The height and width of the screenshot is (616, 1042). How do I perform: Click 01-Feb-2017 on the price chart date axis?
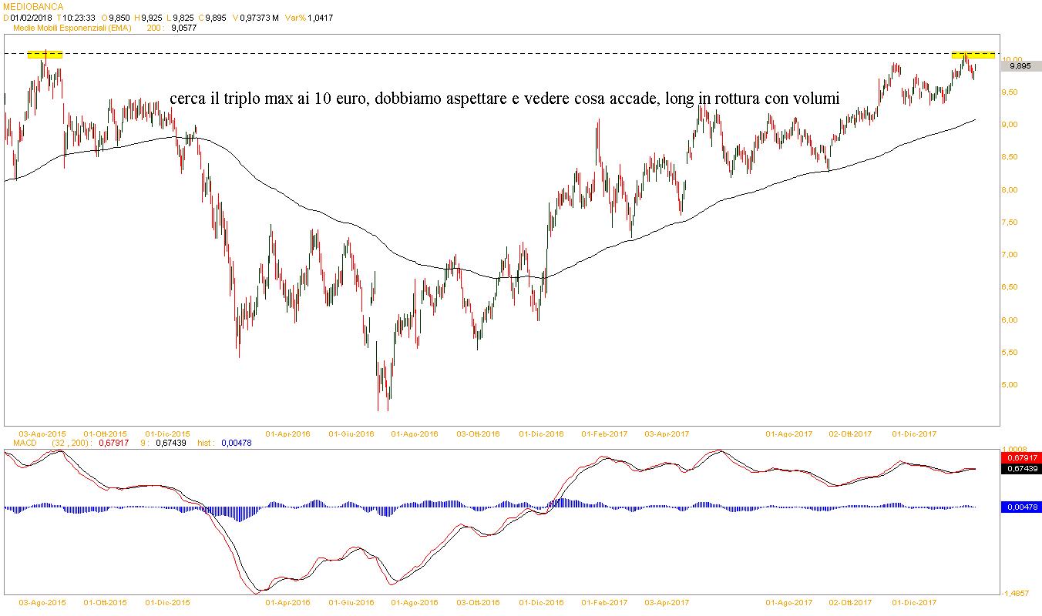(605, 434)
